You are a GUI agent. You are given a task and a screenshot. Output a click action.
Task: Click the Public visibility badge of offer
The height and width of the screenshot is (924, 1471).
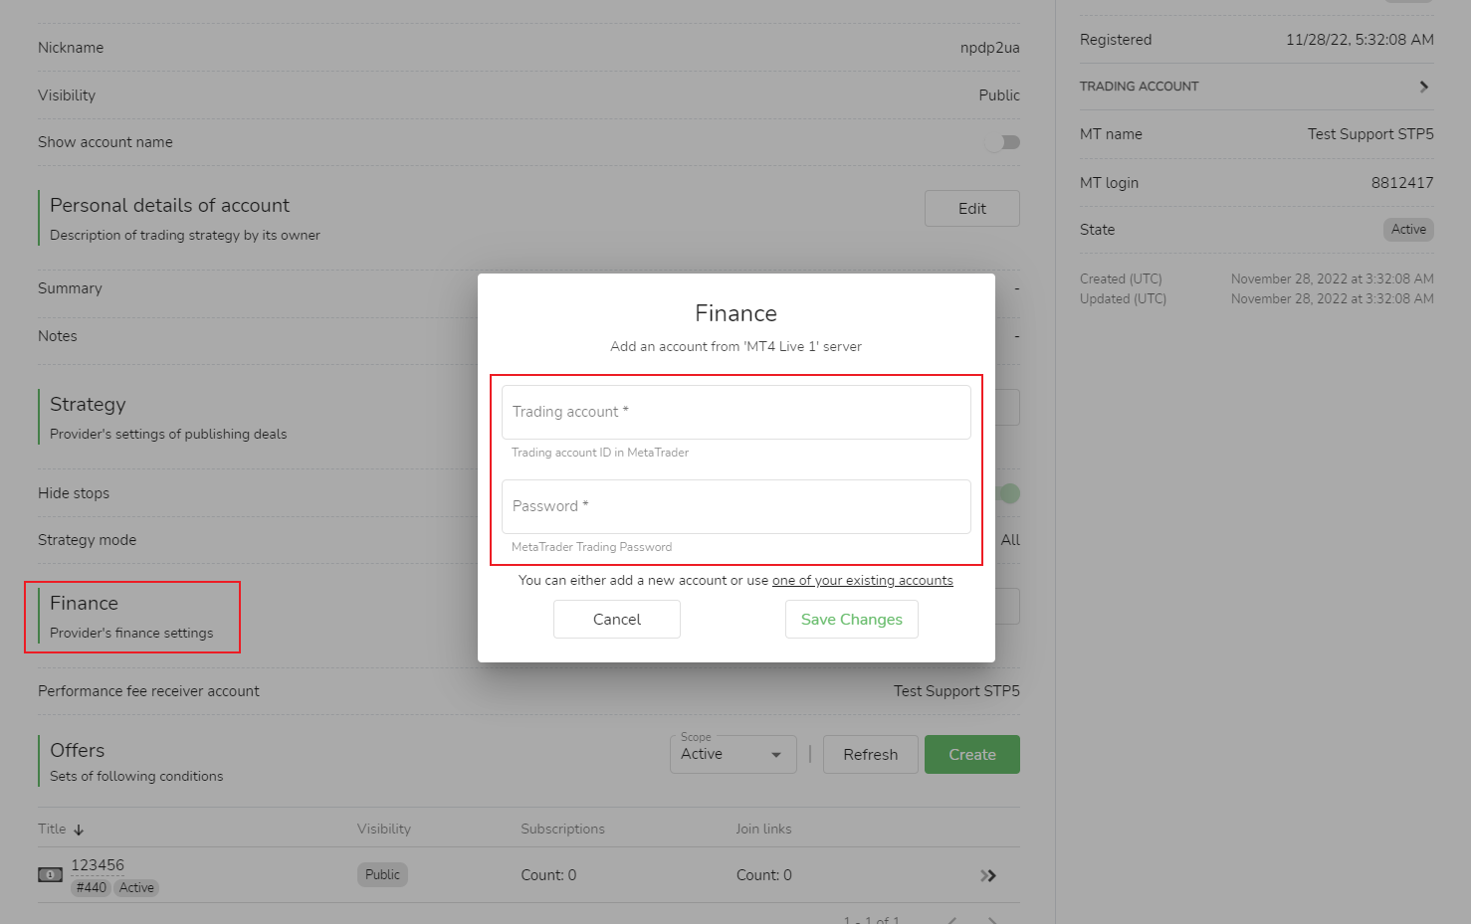click(382, 874)
